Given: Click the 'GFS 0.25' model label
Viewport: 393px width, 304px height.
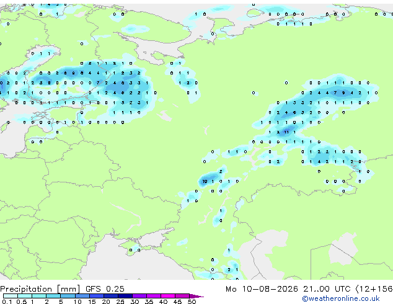Looking at the screenshot, I should click(105, 289).
